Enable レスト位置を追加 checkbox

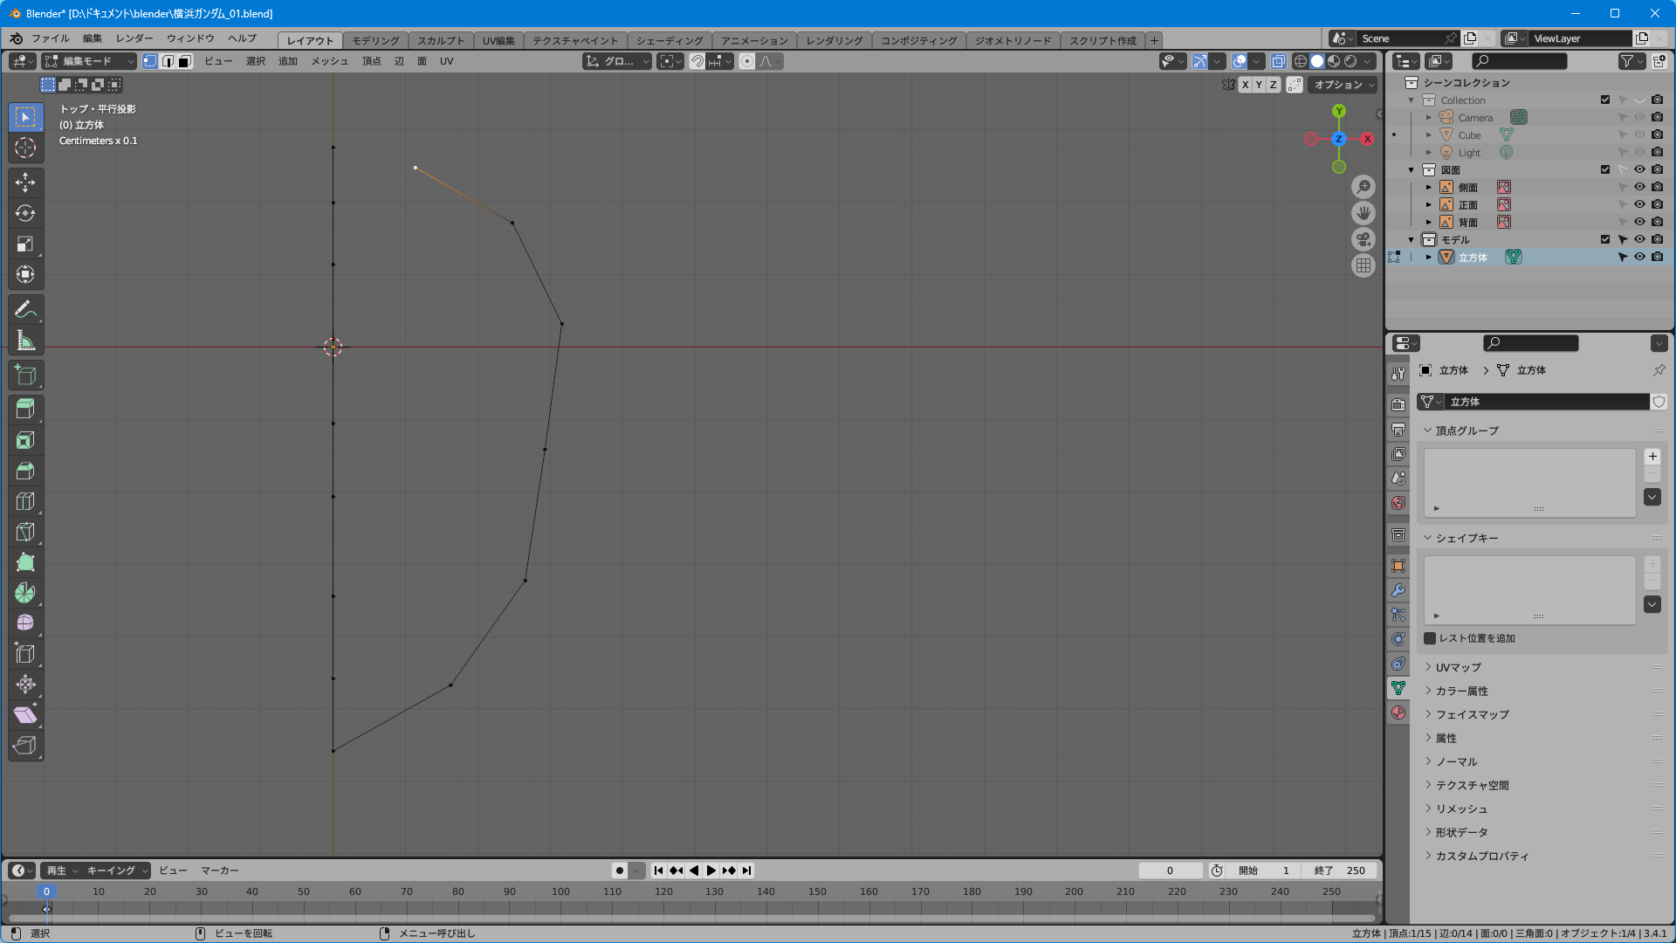point(1430,638)
